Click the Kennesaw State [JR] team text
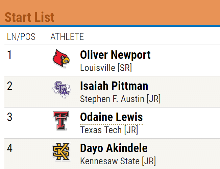220x169 pixels. 118,161
